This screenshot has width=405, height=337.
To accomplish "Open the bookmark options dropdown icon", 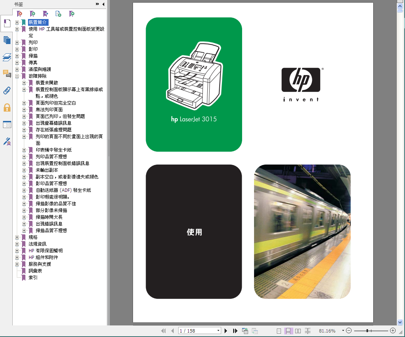I will [x=72, y=14].
